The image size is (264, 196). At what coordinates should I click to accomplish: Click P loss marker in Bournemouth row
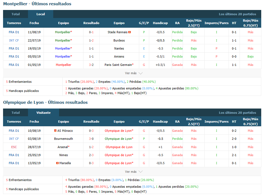pyautogui.click(x=144, y=139)
